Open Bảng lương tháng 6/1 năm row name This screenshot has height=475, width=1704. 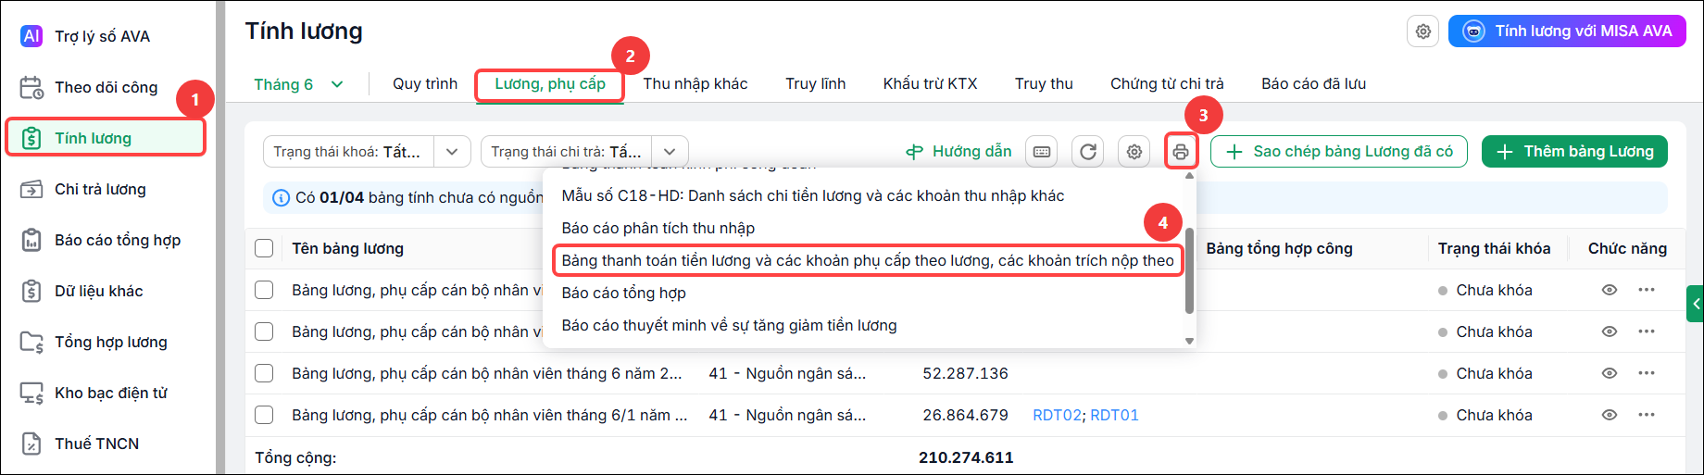489,415
